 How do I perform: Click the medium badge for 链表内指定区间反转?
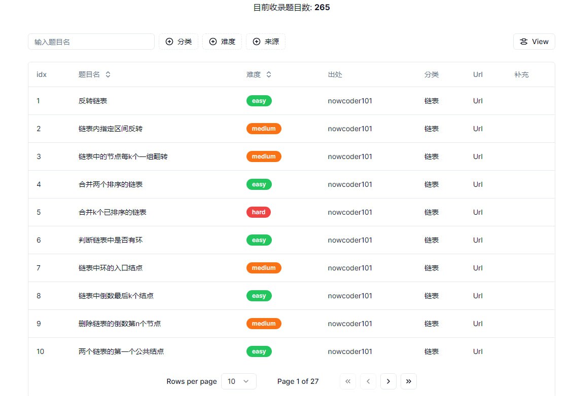[x=264, y=129]
